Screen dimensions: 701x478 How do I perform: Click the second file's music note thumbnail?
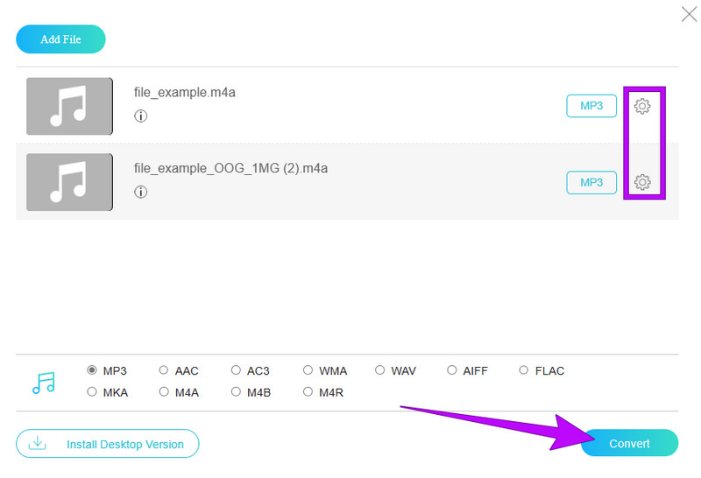coord(69,182)
